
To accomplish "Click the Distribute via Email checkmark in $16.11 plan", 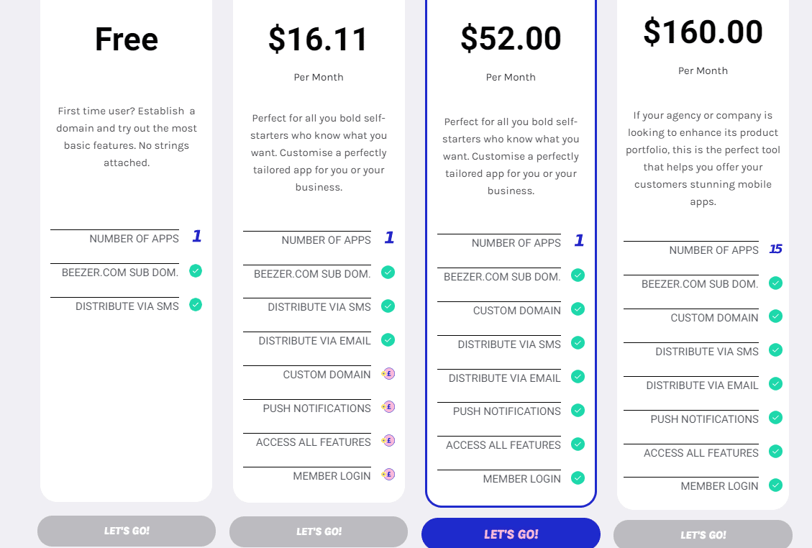I will (x=388, y=339).
